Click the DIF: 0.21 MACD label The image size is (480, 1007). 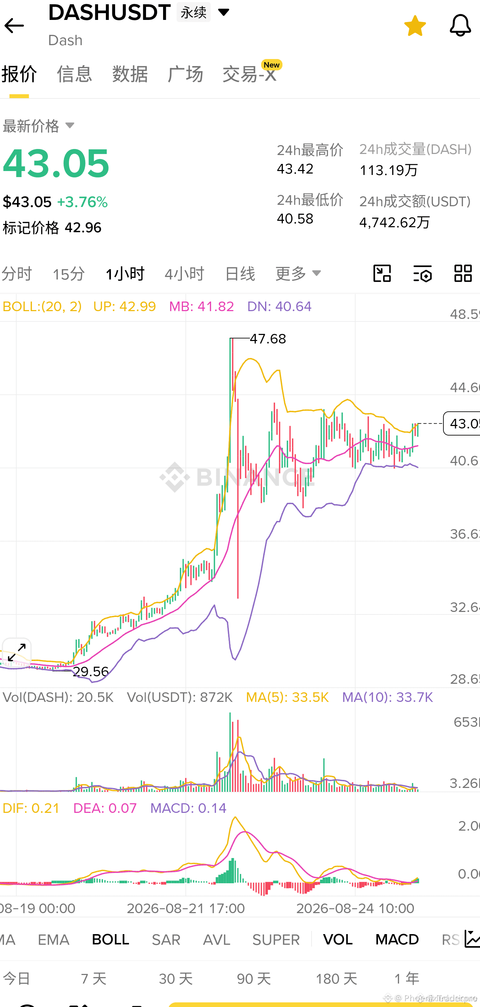pos(31,808)
